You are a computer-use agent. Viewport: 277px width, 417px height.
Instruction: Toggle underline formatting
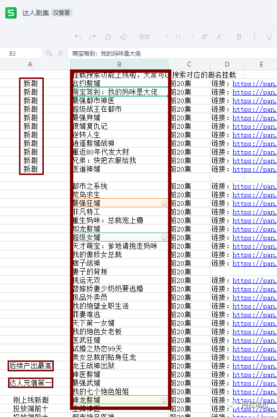pyautogui.click(x=269, y=37)
